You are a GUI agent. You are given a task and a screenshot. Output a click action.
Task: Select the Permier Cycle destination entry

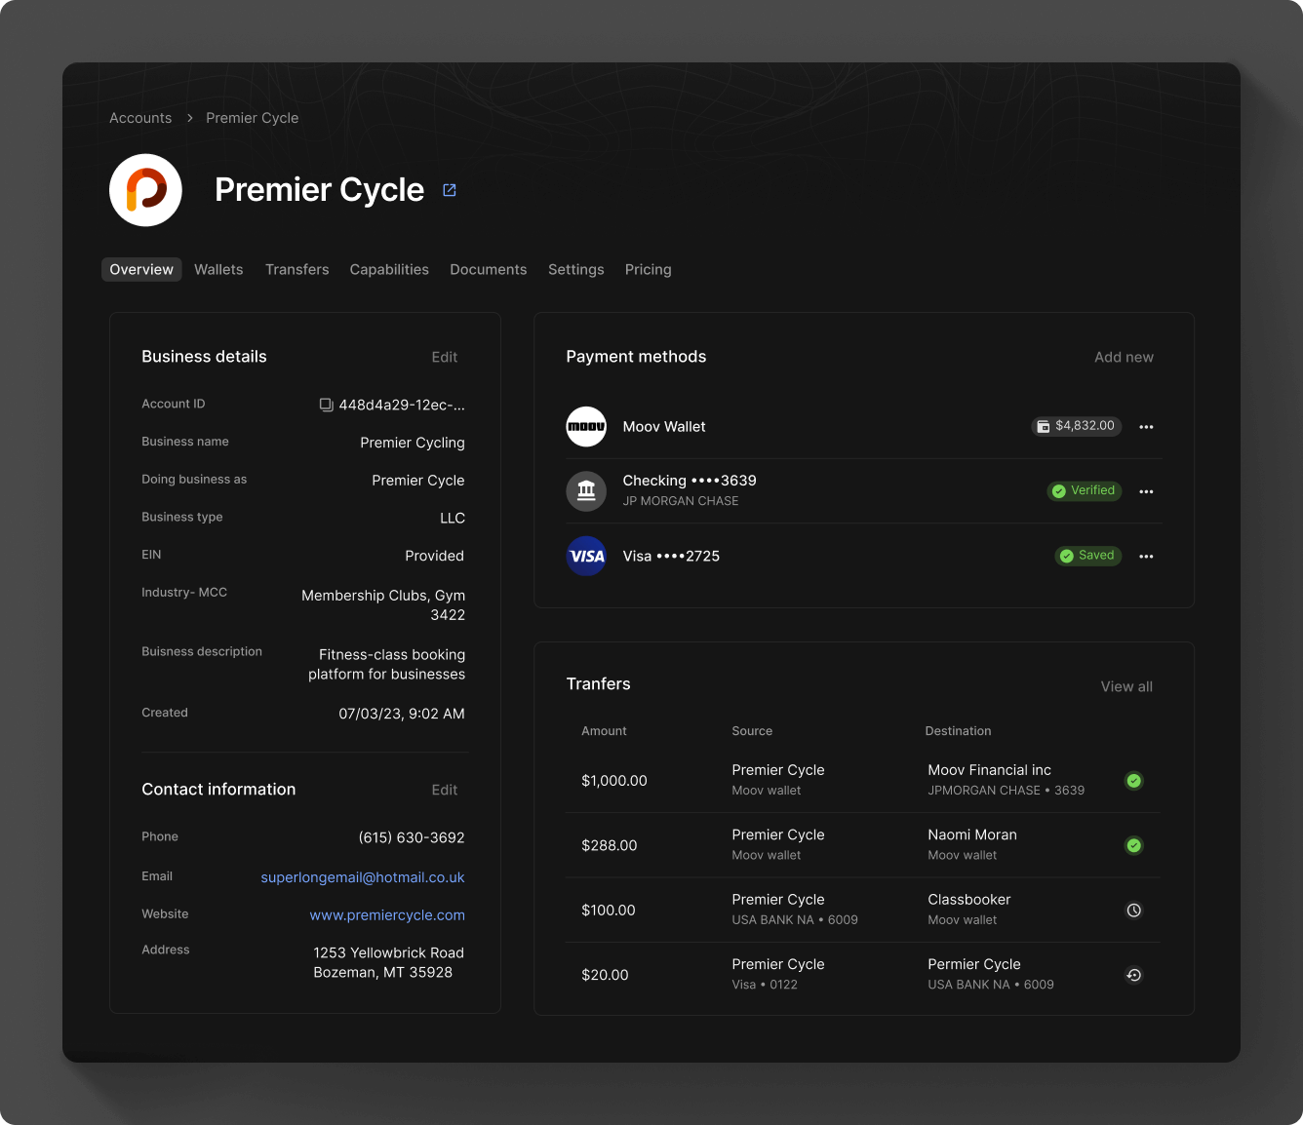(x=974, y=964)
